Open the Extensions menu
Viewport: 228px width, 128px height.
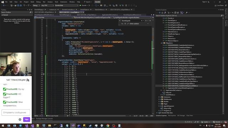click(x=64, y=2)
